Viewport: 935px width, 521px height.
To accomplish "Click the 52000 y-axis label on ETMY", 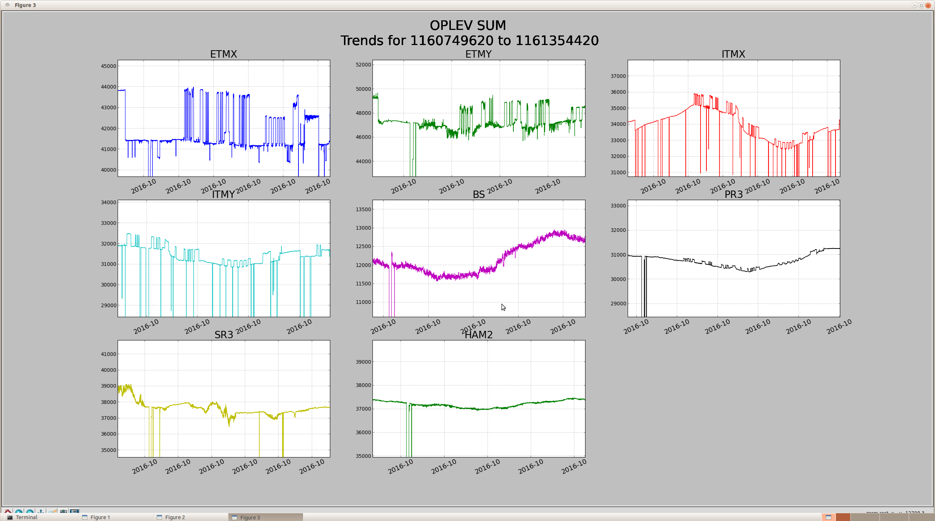I will 363,65.
